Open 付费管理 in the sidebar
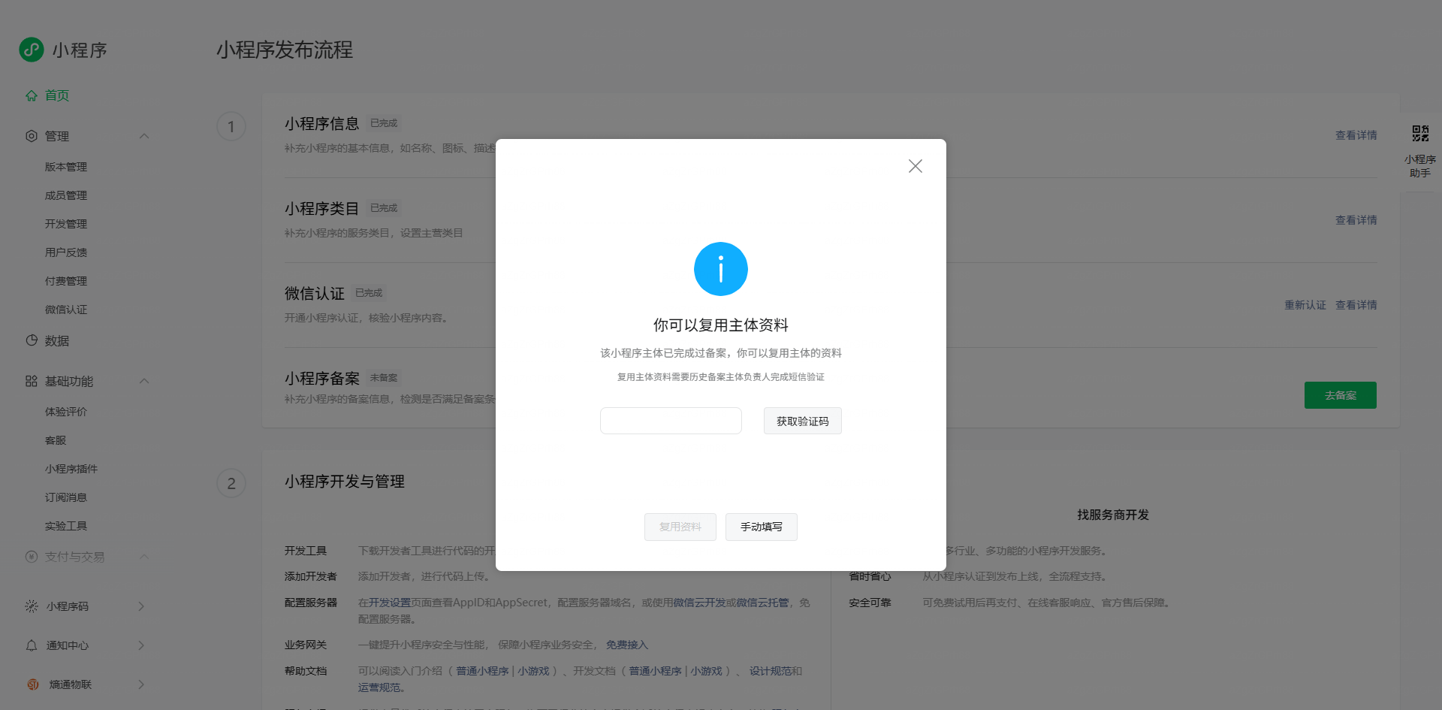This screenshot has height=710, width=1442. [66, 281]
